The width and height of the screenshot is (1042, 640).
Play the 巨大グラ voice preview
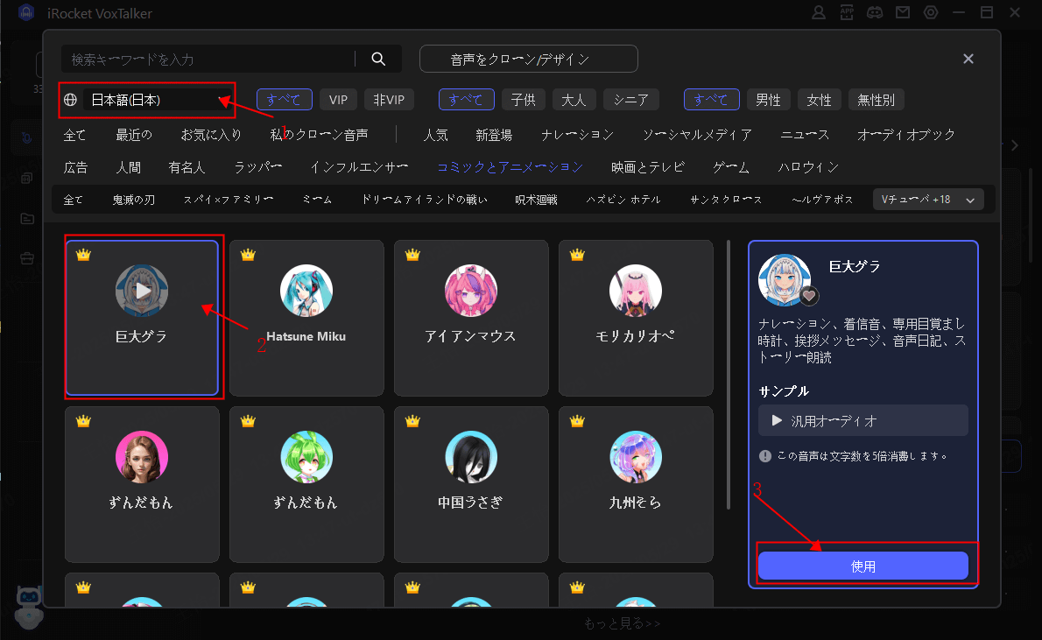(142, 291)
